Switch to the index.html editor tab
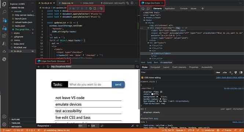The width and height of the screenshot is (244, 132). click(87, 3)
